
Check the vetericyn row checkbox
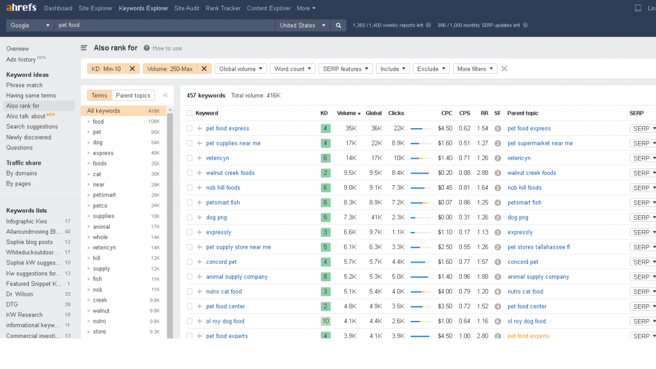pyautogui.click(x=190, y=158)
